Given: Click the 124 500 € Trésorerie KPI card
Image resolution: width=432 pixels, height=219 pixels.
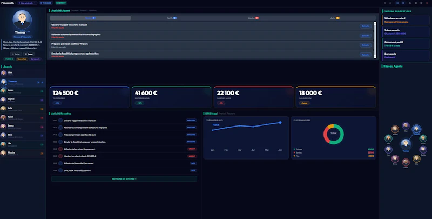Looking at the screenshot, I should coord(89,97).
